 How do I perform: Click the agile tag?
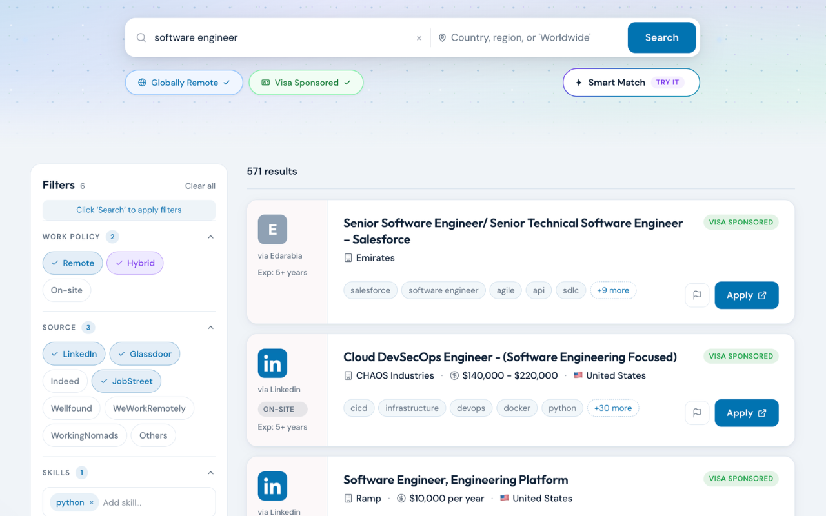click(x=505, y=290)
